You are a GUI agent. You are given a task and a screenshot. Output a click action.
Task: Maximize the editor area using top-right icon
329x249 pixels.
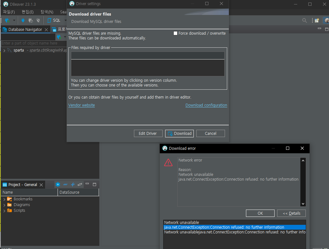(x=327, y=29)
